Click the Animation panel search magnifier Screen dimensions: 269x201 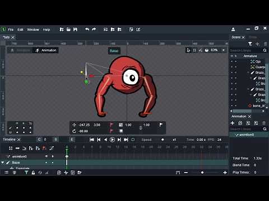(x=265, y=129)
